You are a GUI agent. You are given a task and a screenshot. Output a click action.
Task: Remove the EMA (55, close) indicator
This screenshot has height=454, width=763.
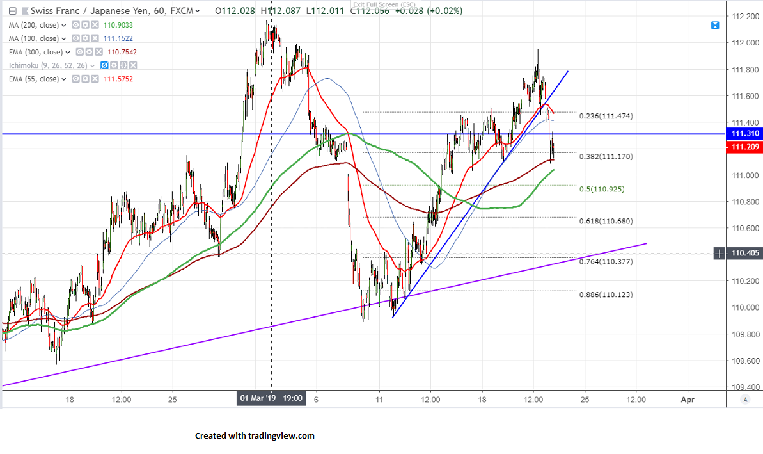tap(95, 79)
